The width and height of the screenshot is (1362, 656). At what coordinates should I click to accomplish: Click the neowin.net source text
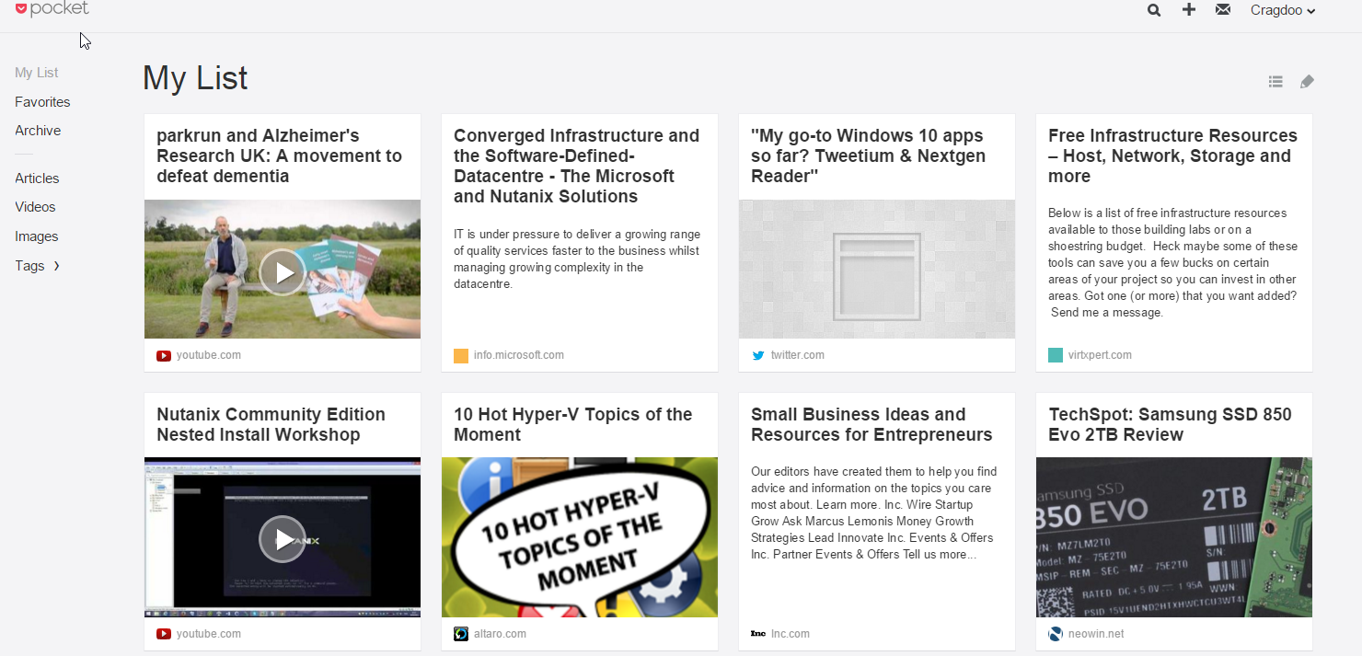pos(1096,634)
